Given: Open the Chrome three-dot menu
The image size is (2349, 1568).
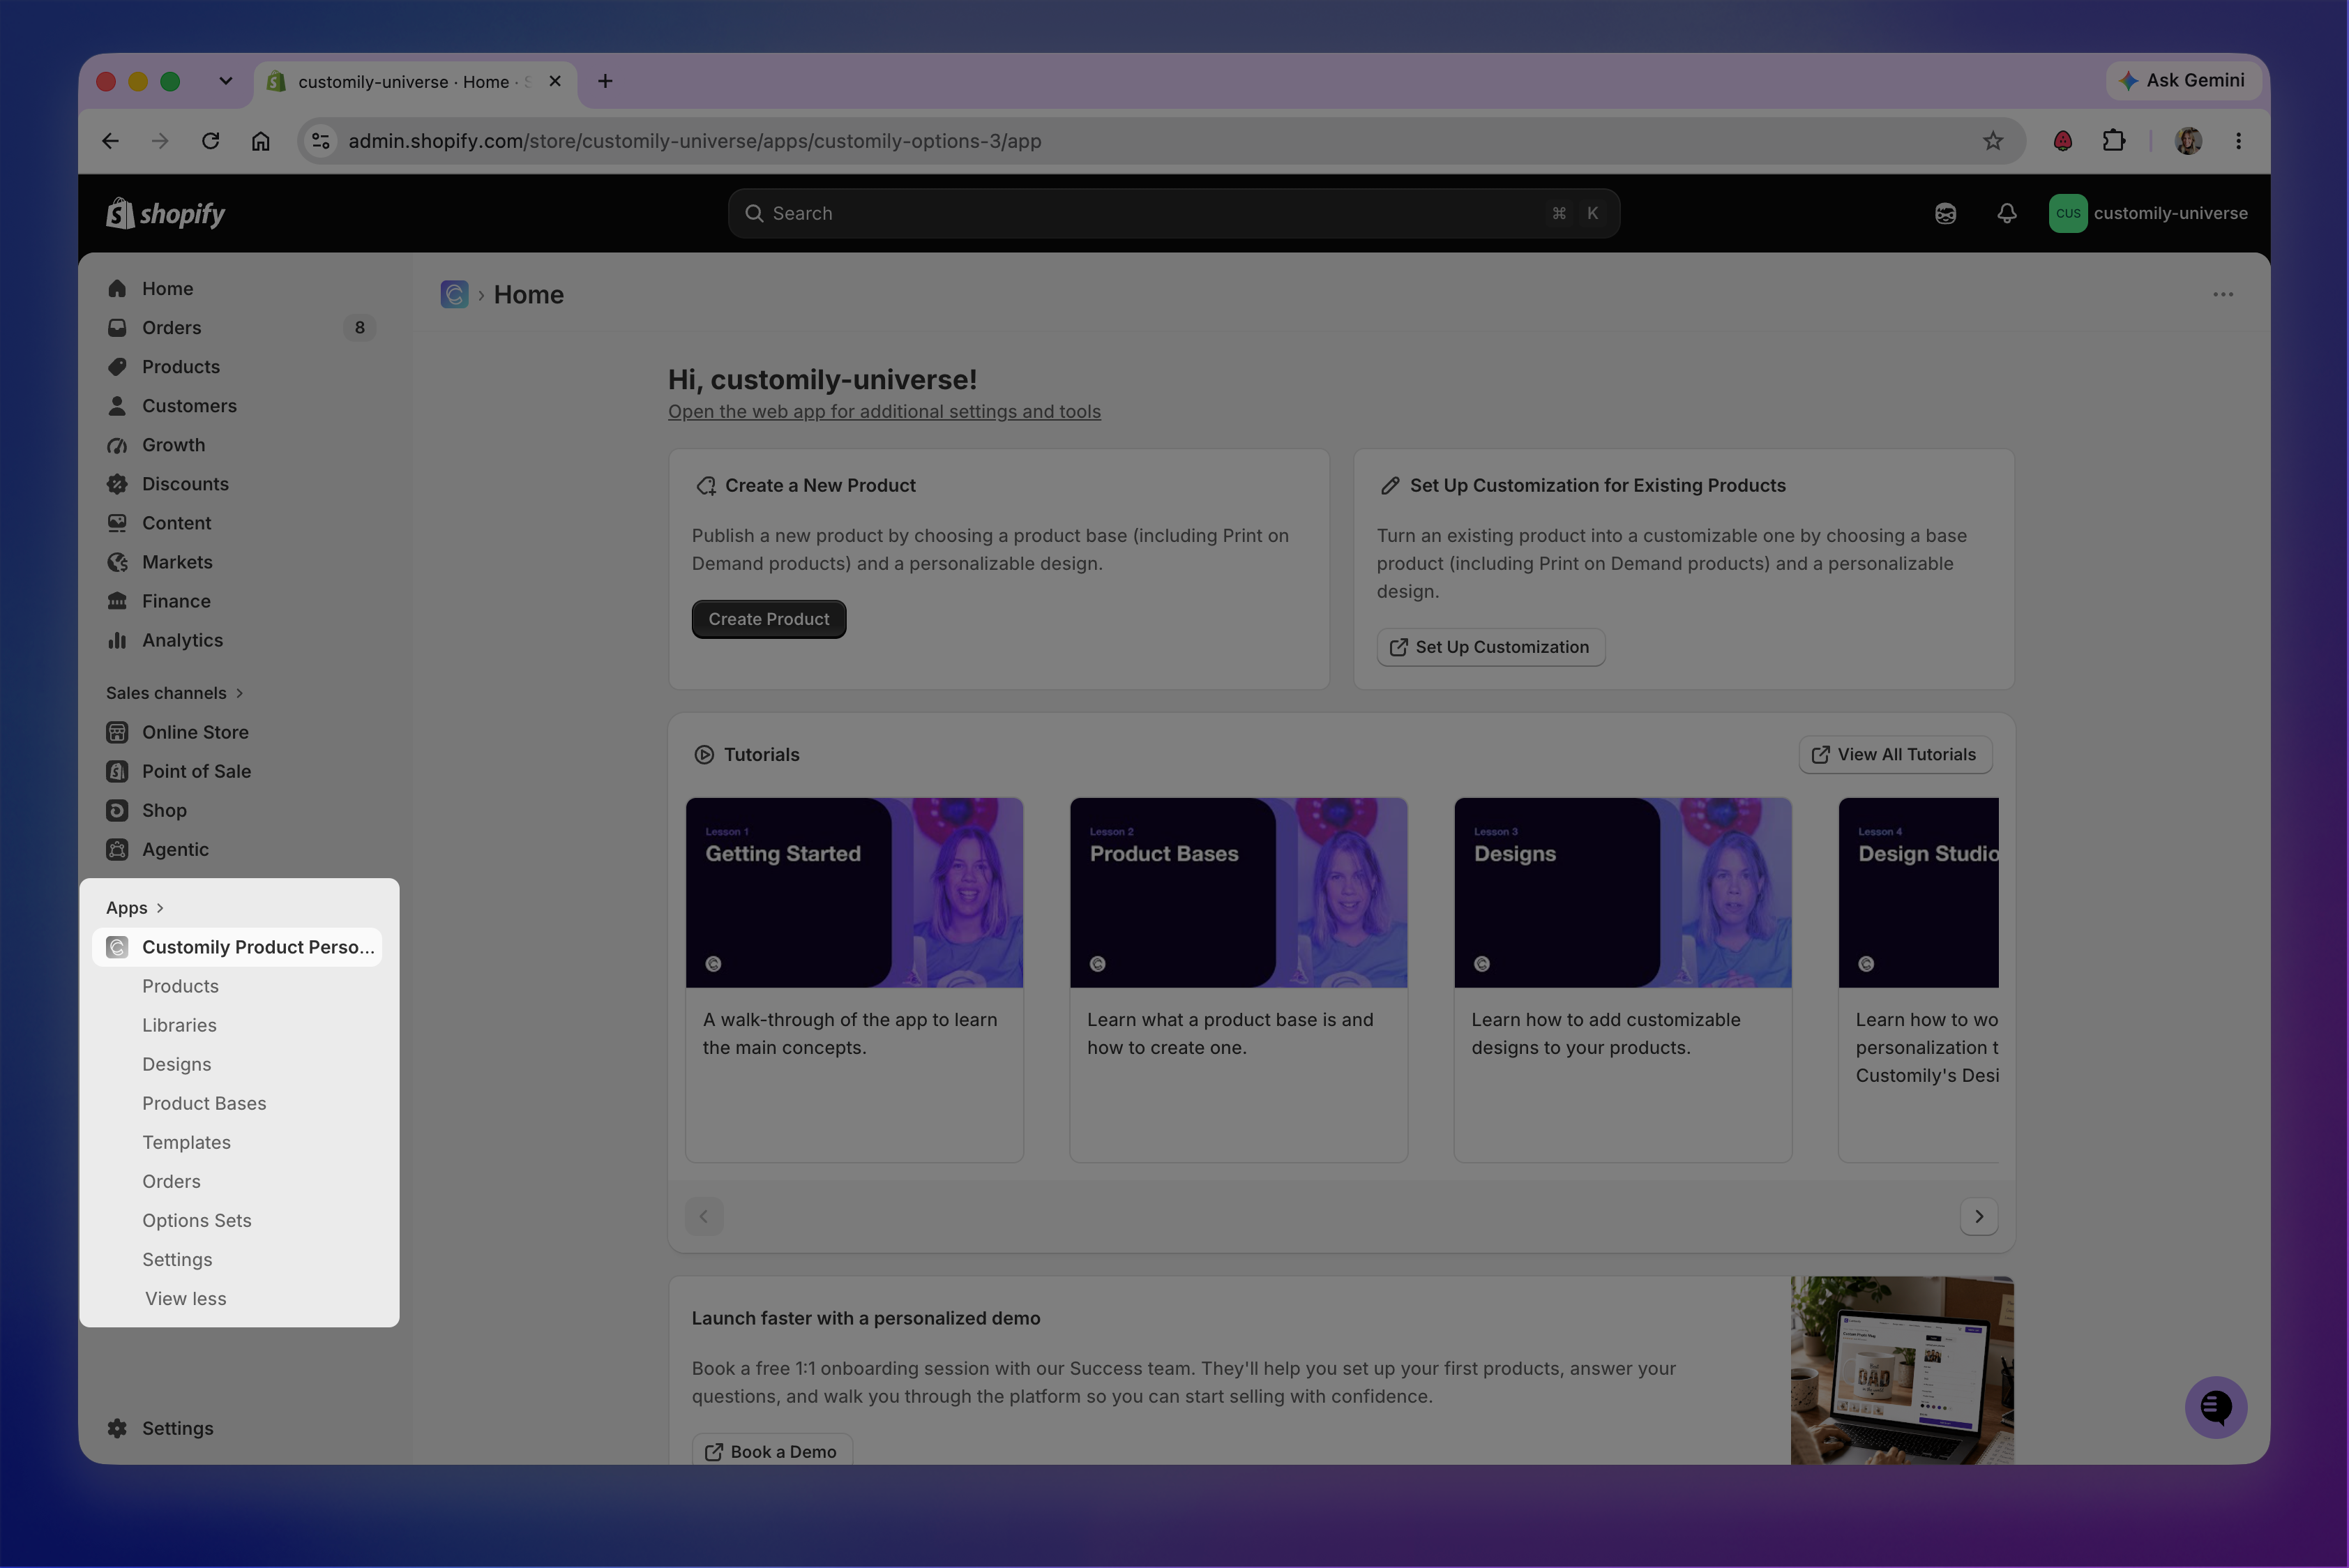Looking at the screenshot, I should coord(2238,141).
